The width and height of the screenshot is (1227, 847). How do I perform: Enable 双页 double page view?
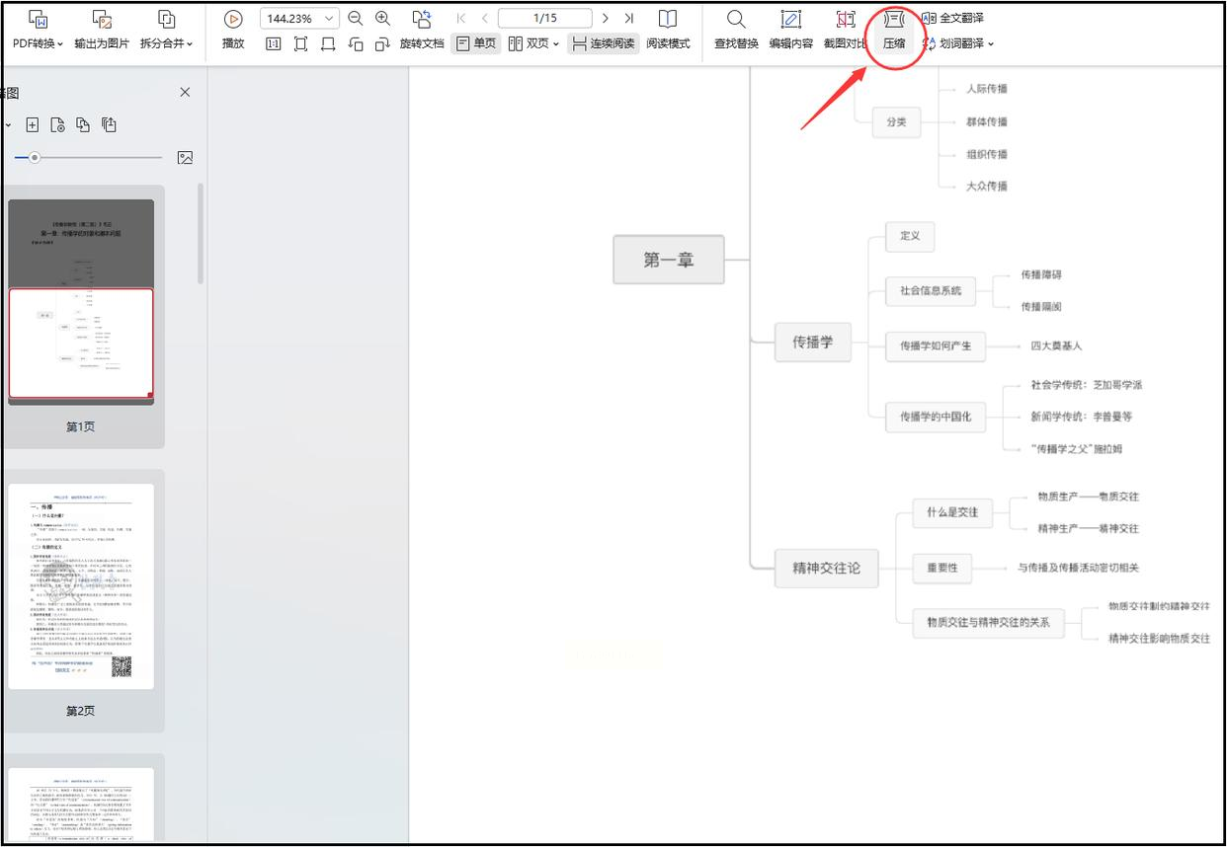pos(528,43)
